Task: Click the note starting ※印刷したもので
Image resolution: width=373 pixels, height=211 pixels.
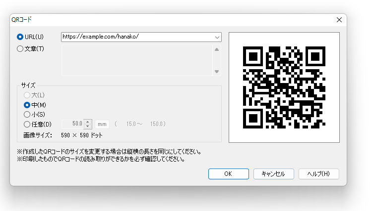Action: pos(101,159)
